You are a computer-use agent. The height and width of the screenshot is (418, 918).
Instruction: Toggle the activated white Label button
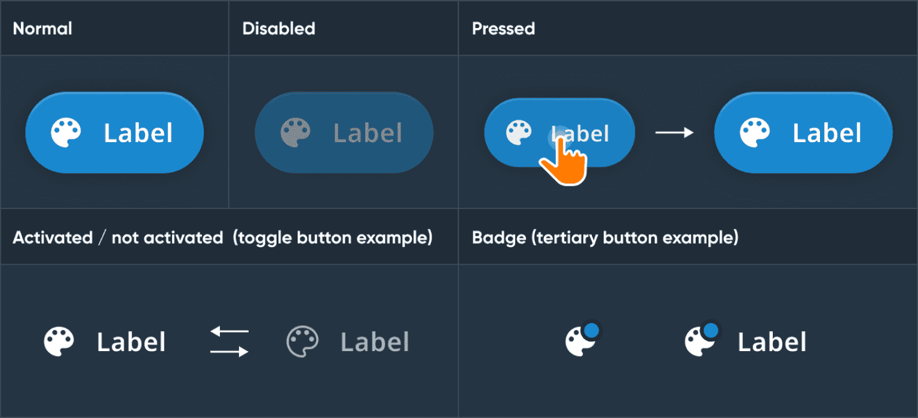131,342
